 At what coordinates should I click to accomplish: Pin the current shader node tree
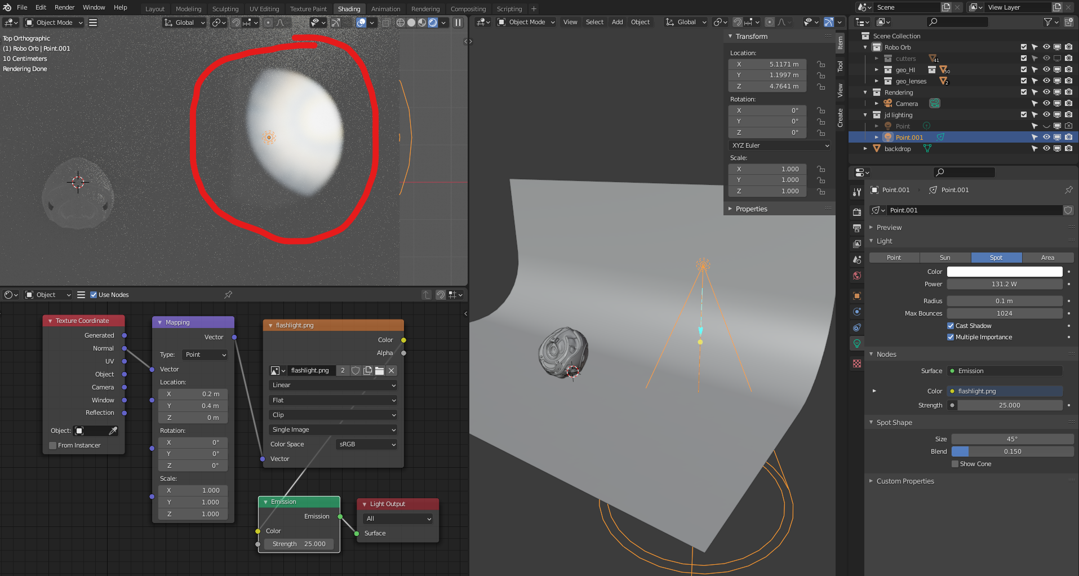coord(228,294)
